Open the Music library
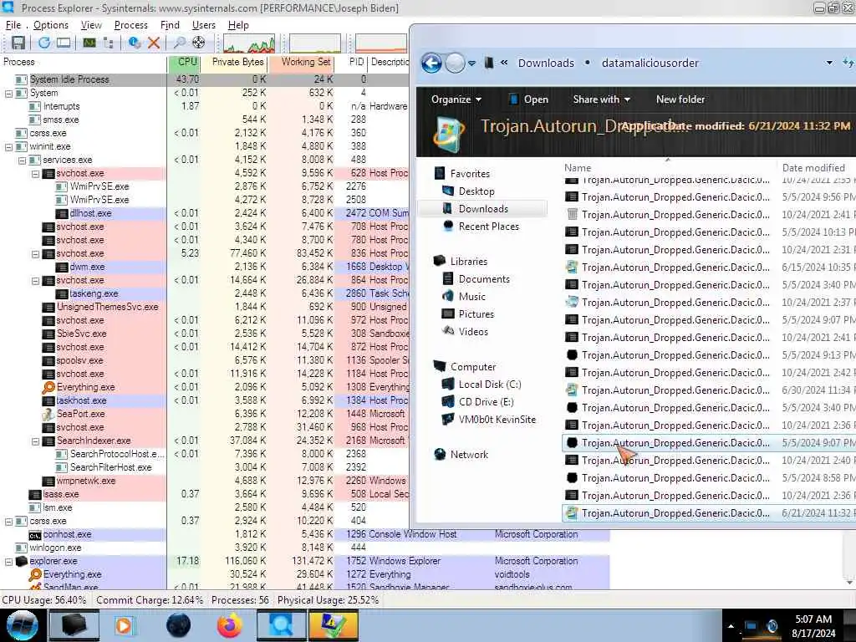 pos(471,297)
